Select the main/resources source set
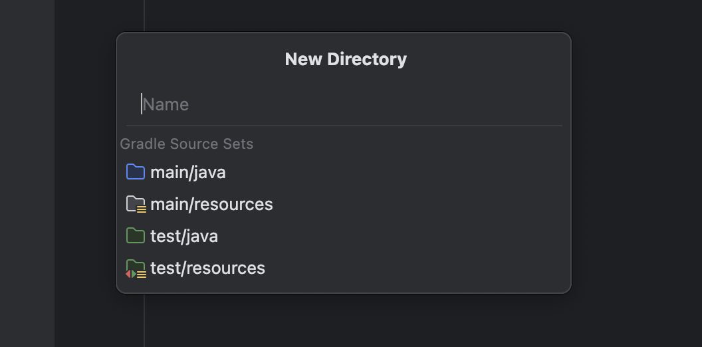The image size is (702, 347). 344,204
